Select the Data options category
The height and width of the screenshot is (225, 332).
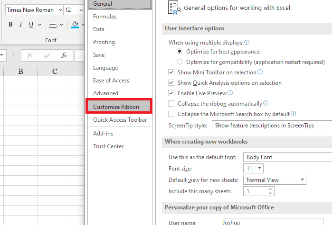tap(120, 29)
